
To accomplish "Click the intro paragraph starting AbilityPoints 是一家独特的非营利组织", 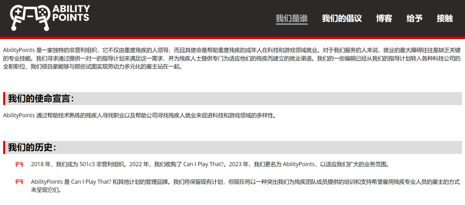I will 232,58.
